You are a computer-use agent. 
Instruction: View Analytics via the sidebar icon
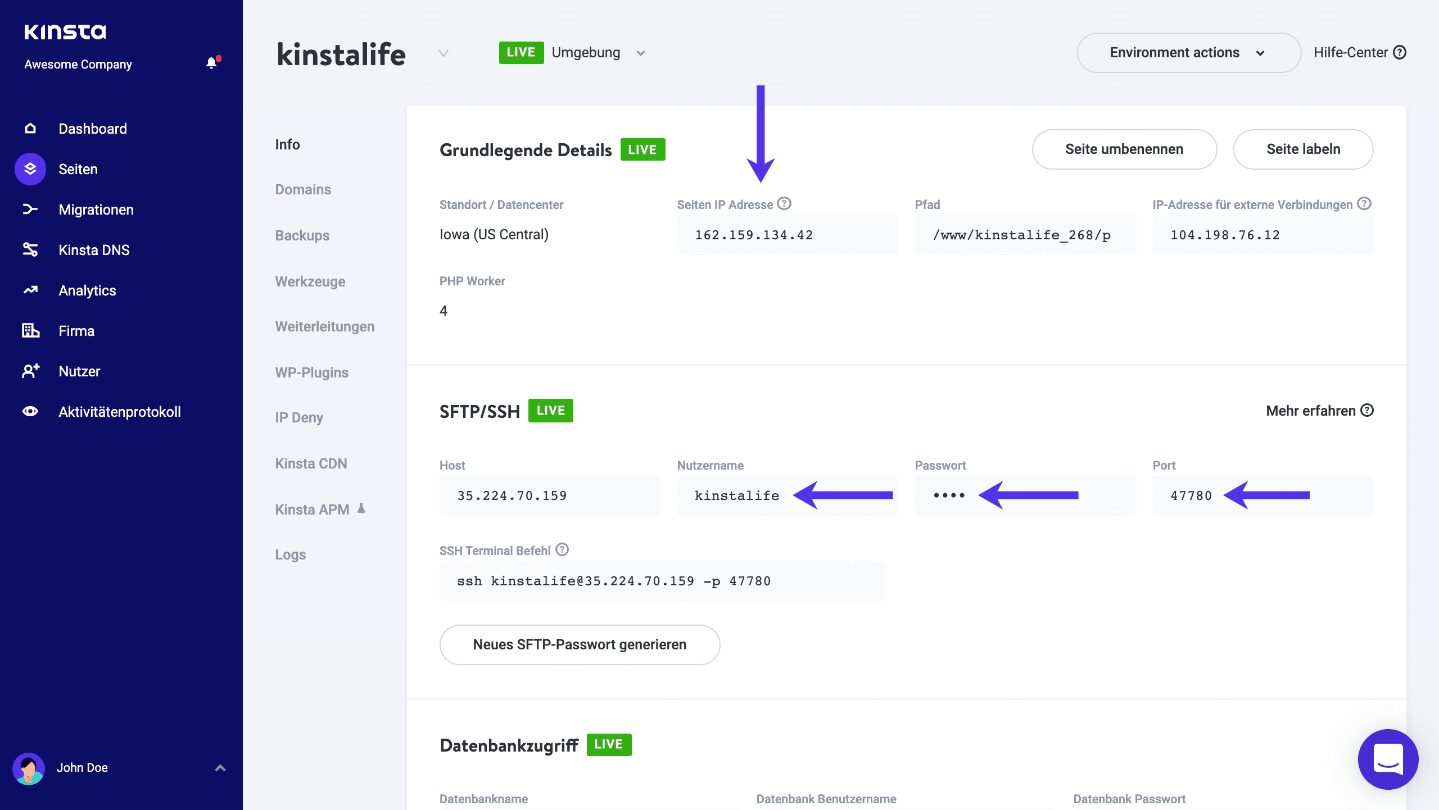pos(30,290)
